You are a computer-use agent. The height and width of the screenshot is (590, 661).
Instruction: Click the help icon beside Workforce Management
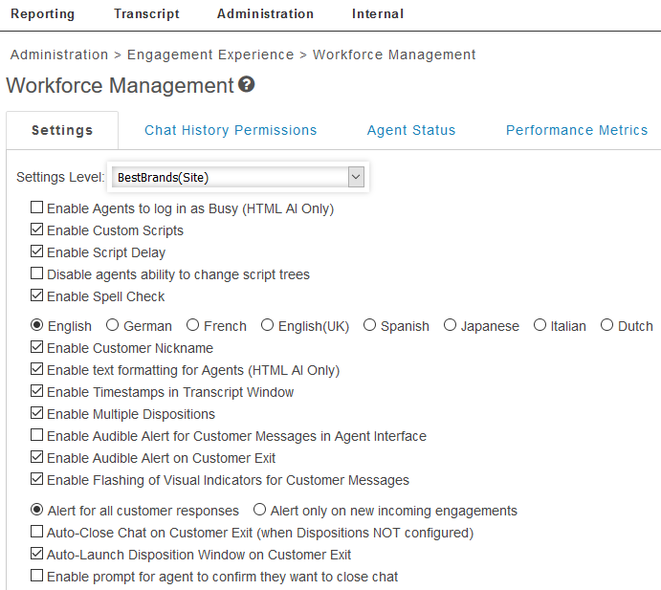247,85
